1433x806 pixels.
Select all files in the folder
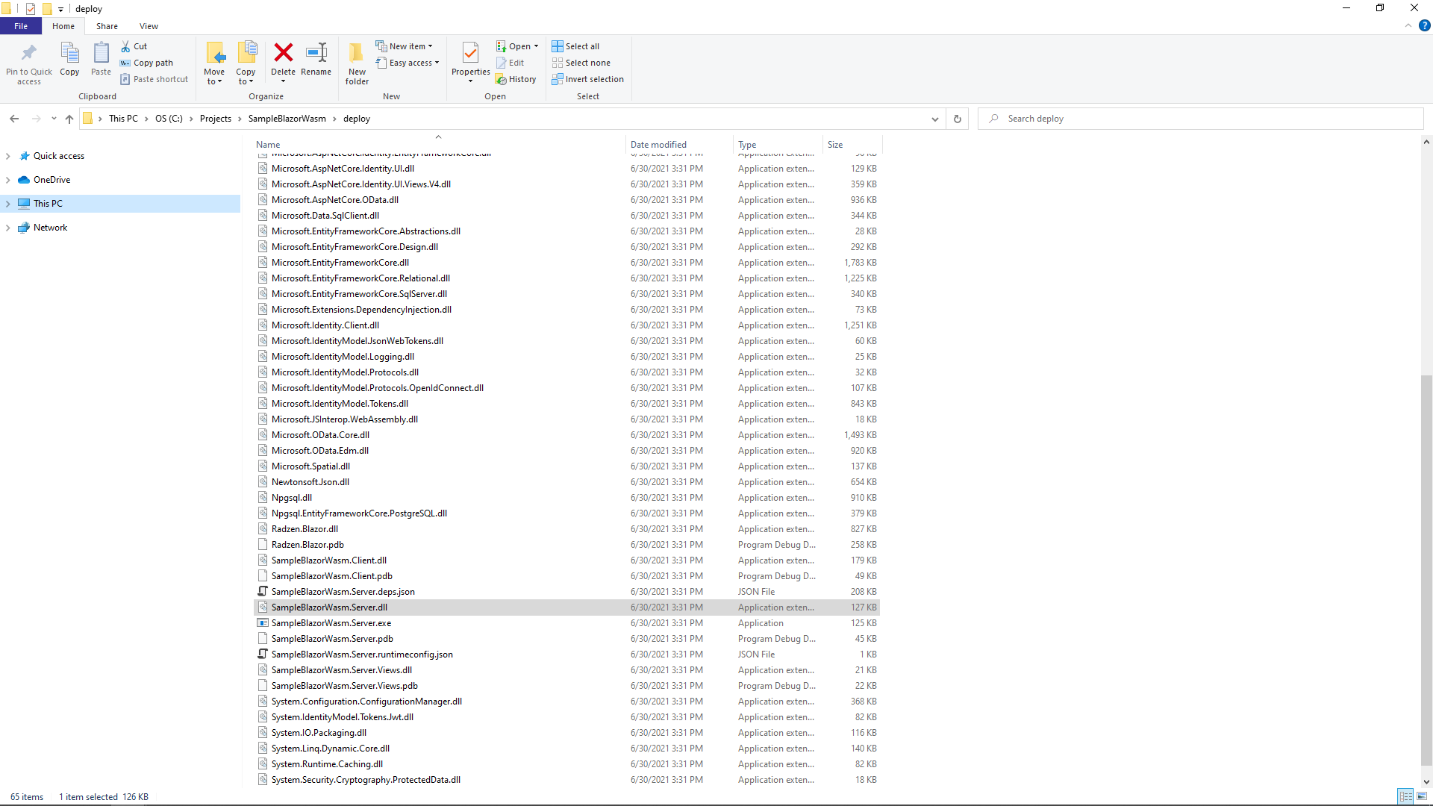575,46
